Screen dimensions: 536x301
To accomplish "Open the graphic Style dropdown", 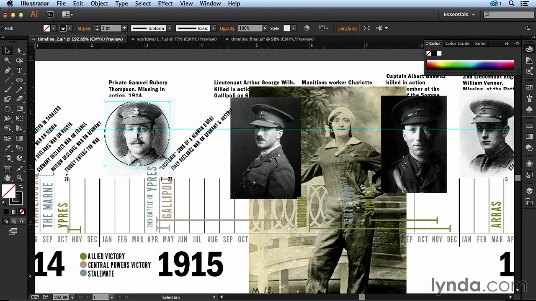I will 293,28.
